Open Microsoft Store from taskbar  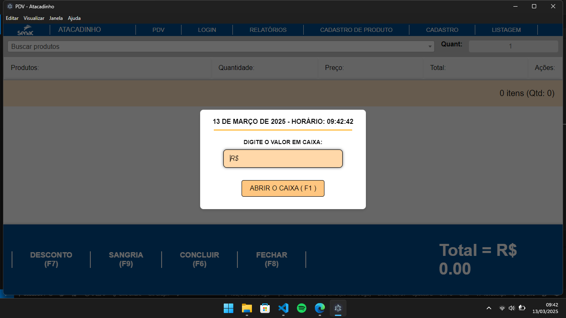click(x=265, y=308)
